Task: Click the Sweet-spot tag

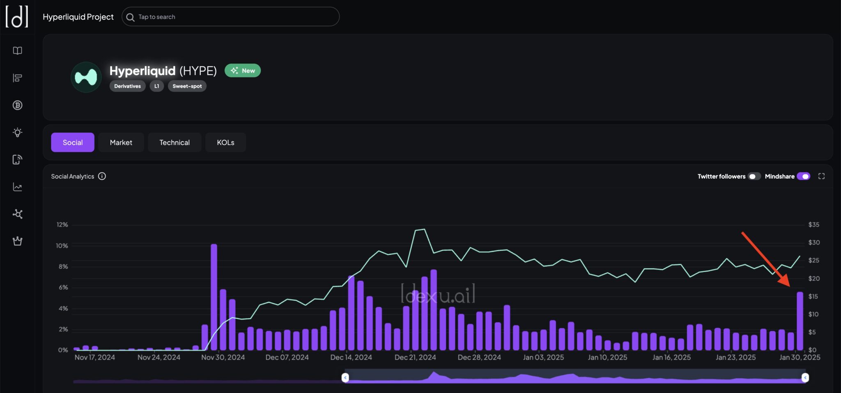Action: [x=187, y=86]
